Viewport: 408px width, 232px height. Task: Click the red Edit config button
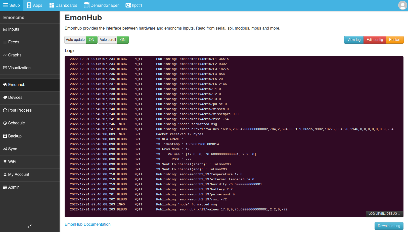point(375,40)
